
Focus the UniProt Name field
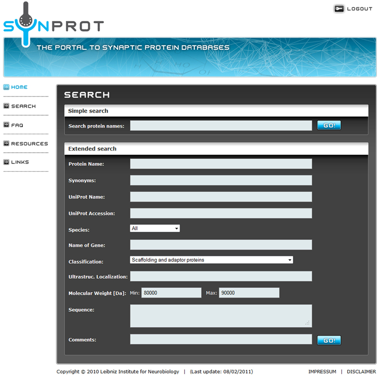[x=221, y=197]
